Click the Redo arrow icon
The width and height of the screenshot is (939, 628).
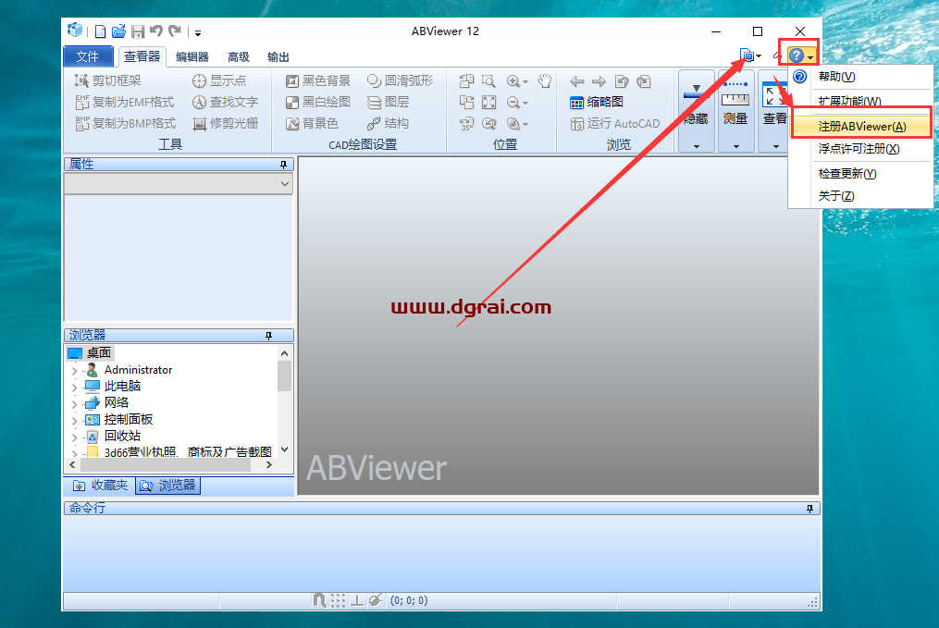click(175, 31)
